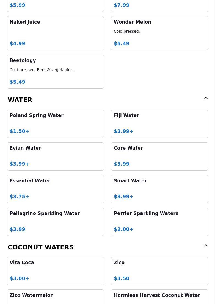Choose Poland Spring Water
Screen dimensions: 215x304
(55, 124)
